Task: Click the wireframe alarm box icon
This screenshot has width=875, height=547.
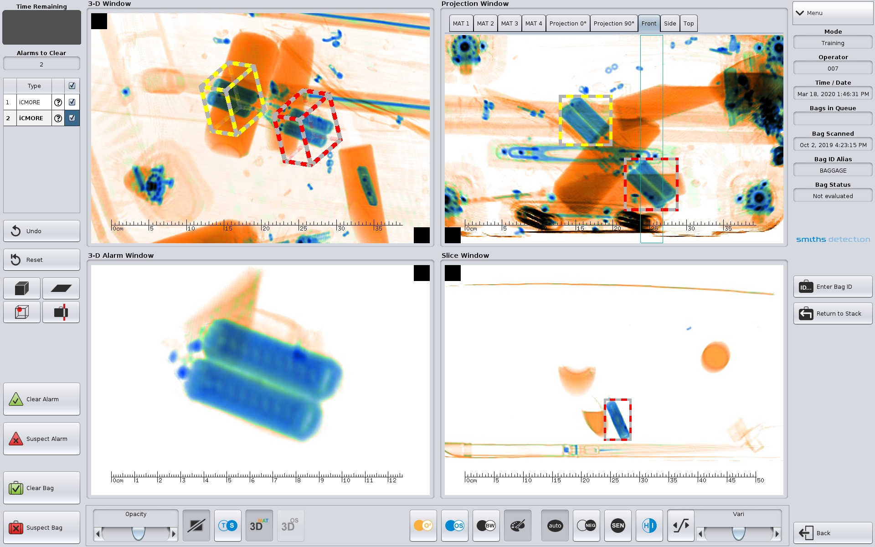Action: 22,312
